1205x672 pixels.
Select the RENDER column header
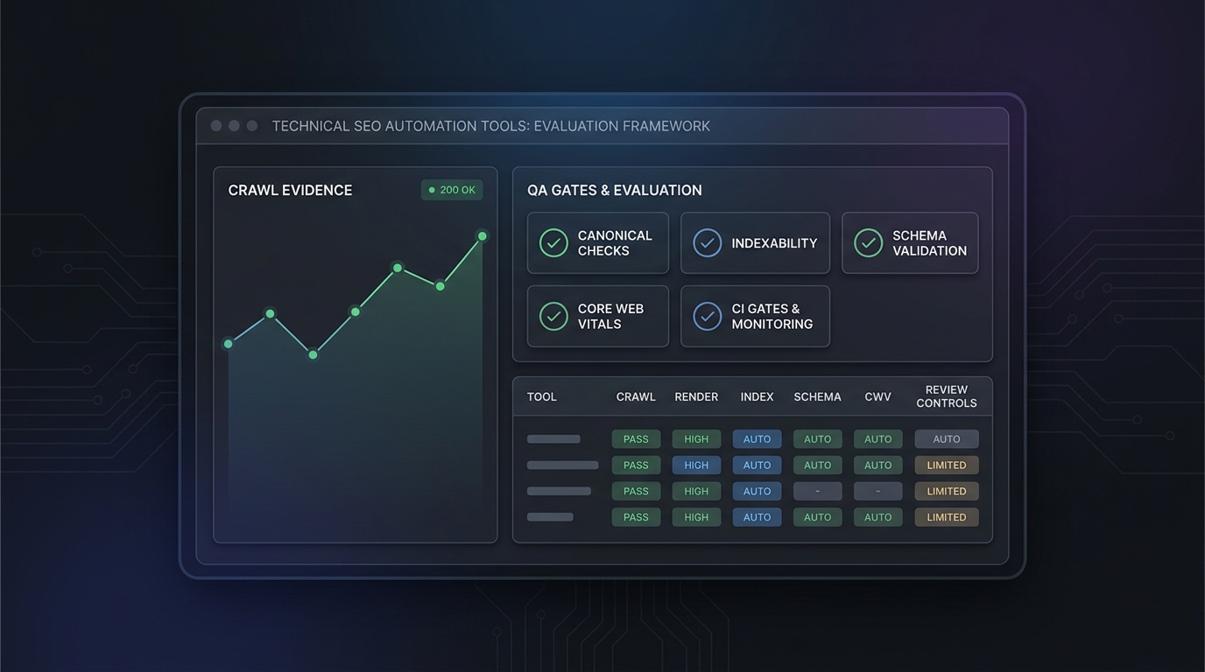point(696,396)
